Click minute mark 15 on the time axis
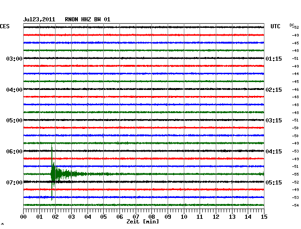The width and height of the screenshot is (301, 229). point(264,217)
